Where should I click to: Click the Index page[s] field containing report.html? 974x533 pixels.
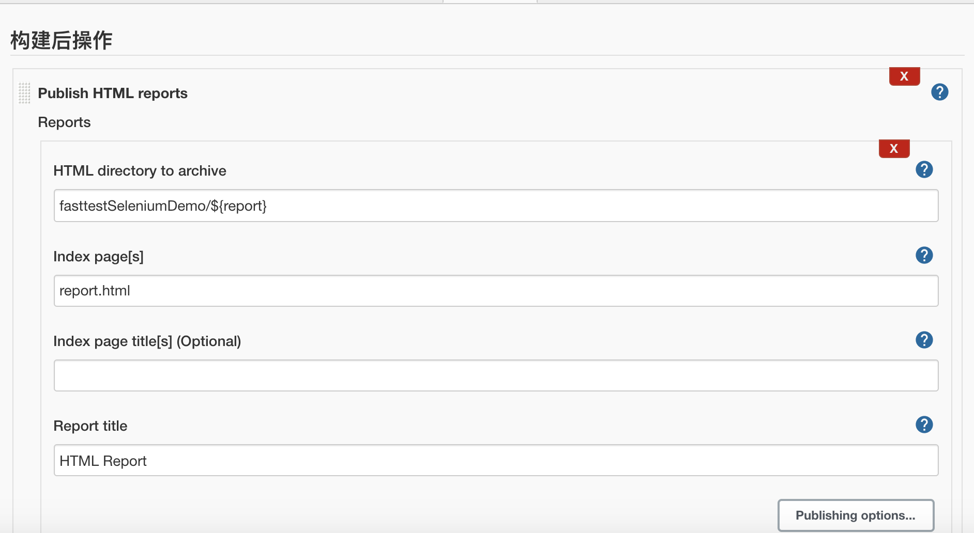coord(495,291)
